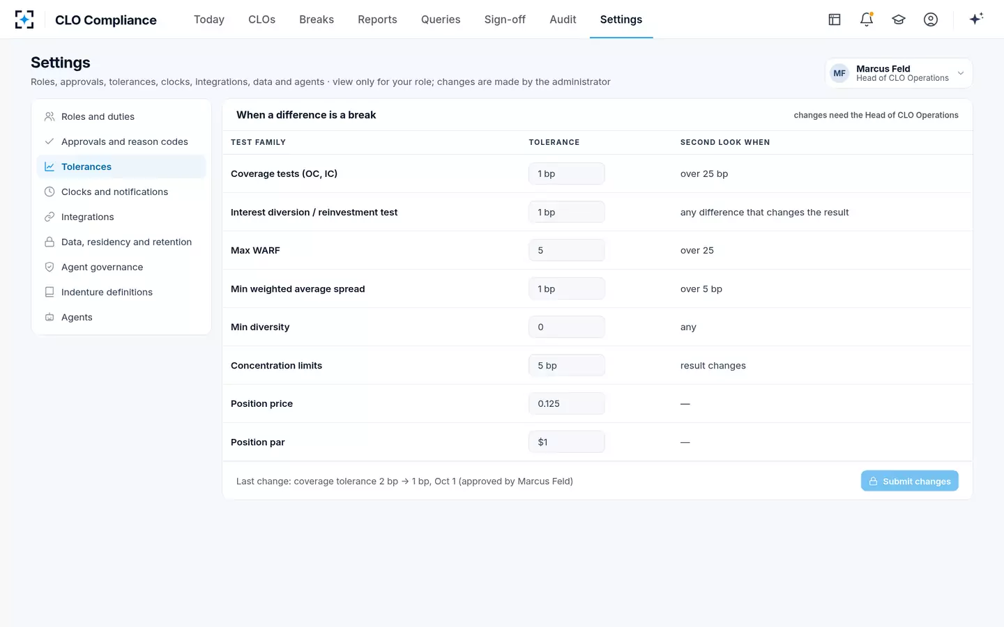Click the Indenture definitions book icon
Viewport: 1004px width, 627px height.
(50, 292)
